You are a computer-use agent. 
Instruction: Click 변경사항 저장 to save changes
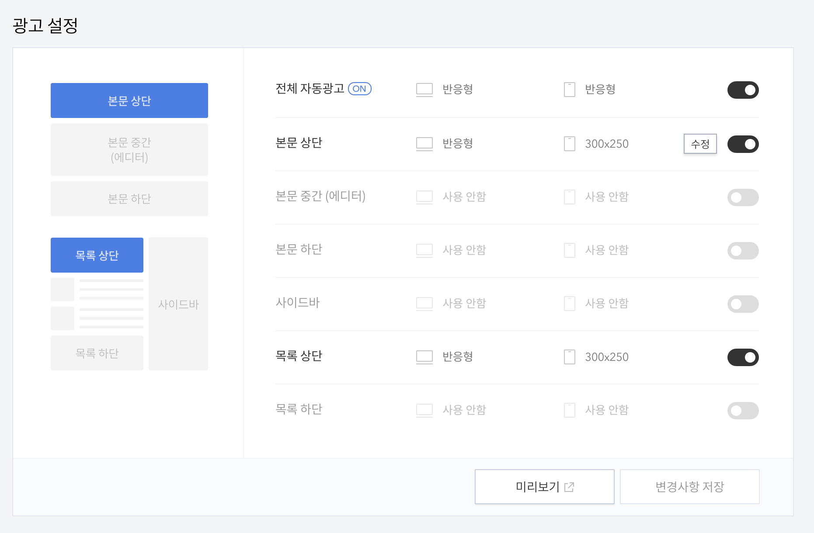coord(689,486)
